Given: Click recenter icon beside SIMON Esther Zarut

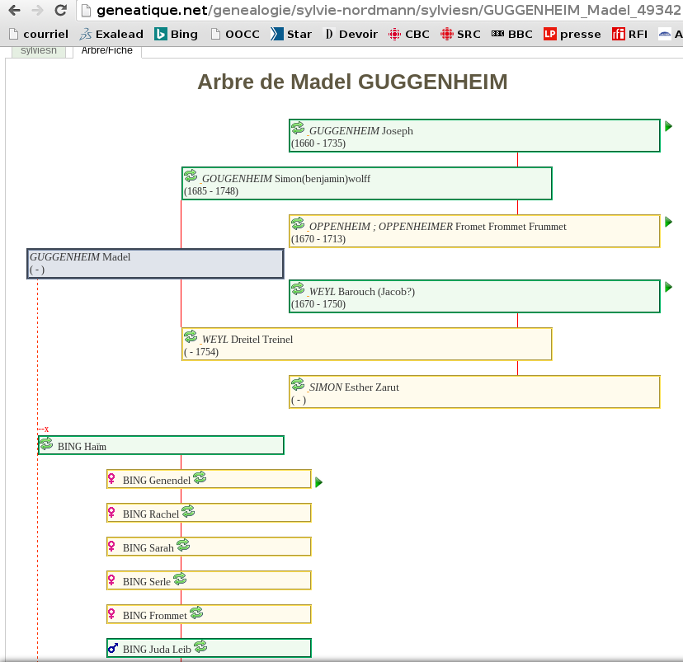Looking at the screenshot, I should coord(298,385).
